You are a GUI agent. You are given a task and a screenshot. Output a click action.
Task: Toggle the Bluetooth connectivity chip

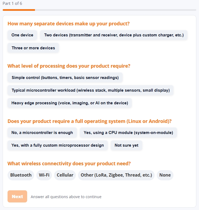click(x=21, y=175)
